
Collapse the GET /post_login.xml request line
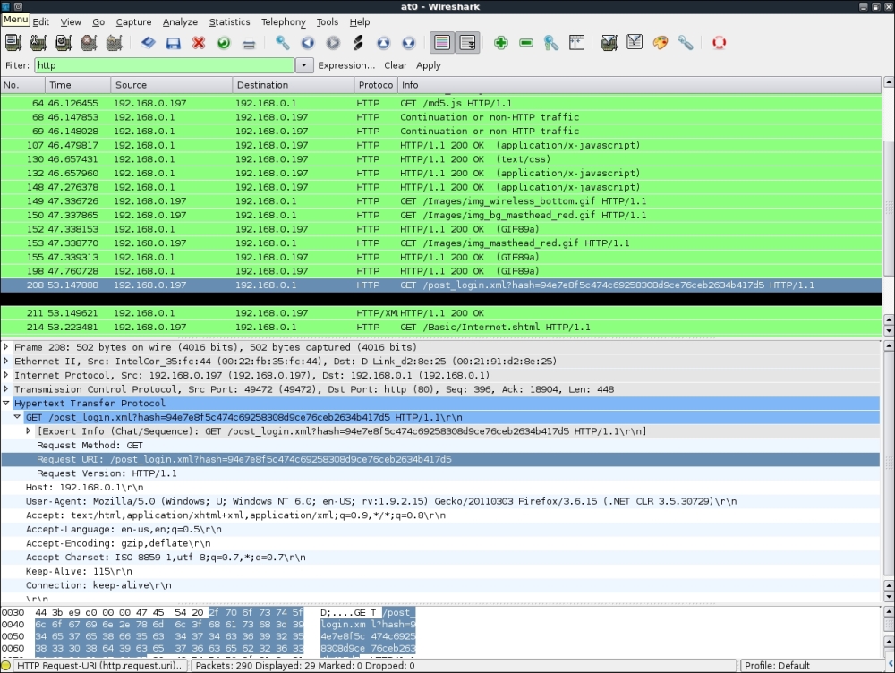(x=17, y=417)
